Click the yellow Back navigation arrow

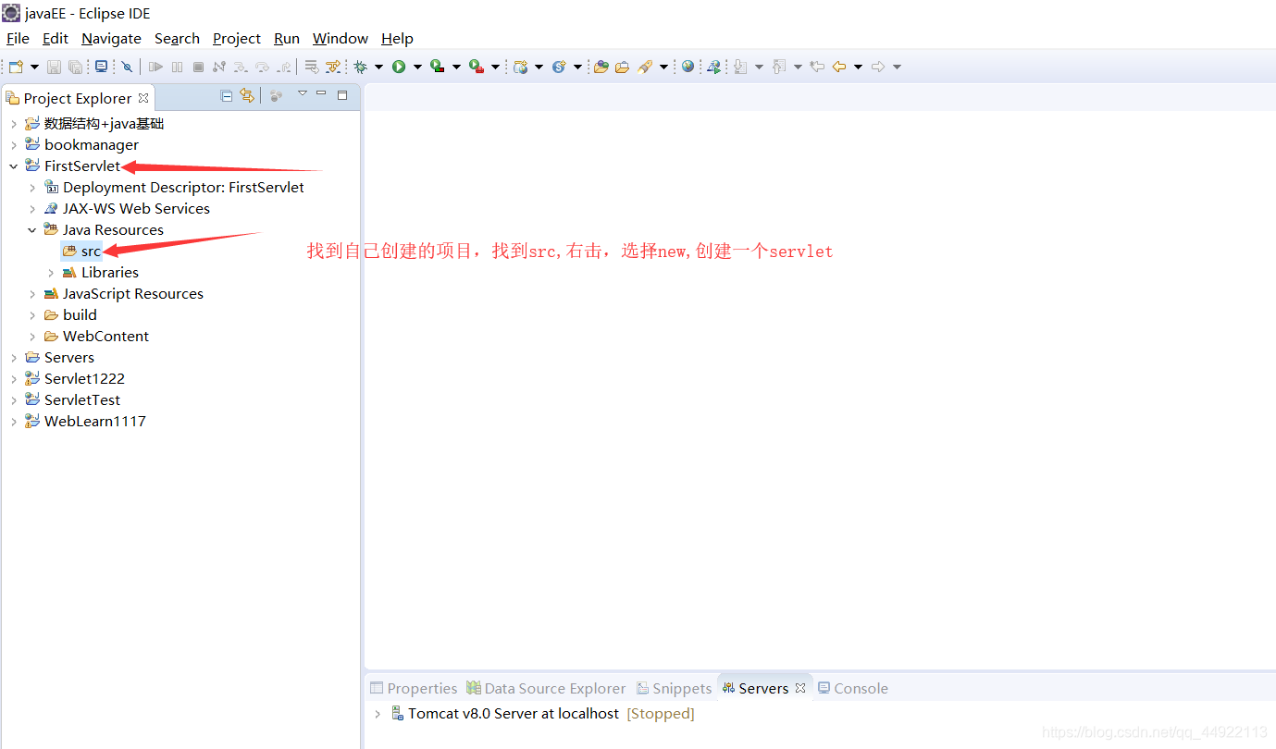pyautogui.click(x=839, y=67)
